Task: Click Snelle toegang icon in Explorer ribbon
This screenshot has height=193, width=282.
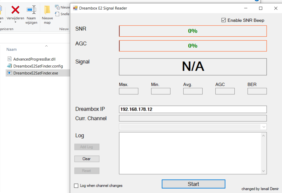Action: pyautogui.click(x=57, y=14)
